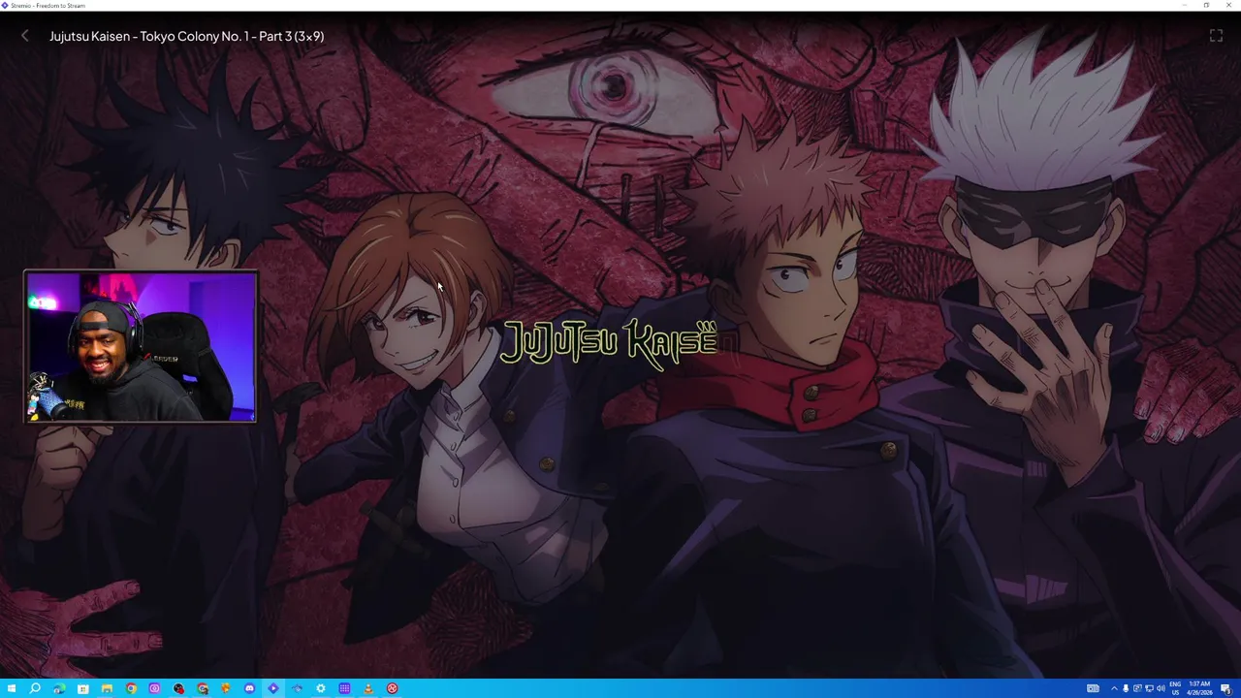The height and width of the screenshot is (698, 1241).
Task: Switch the ENG US input language
Action: [1175, 688]
